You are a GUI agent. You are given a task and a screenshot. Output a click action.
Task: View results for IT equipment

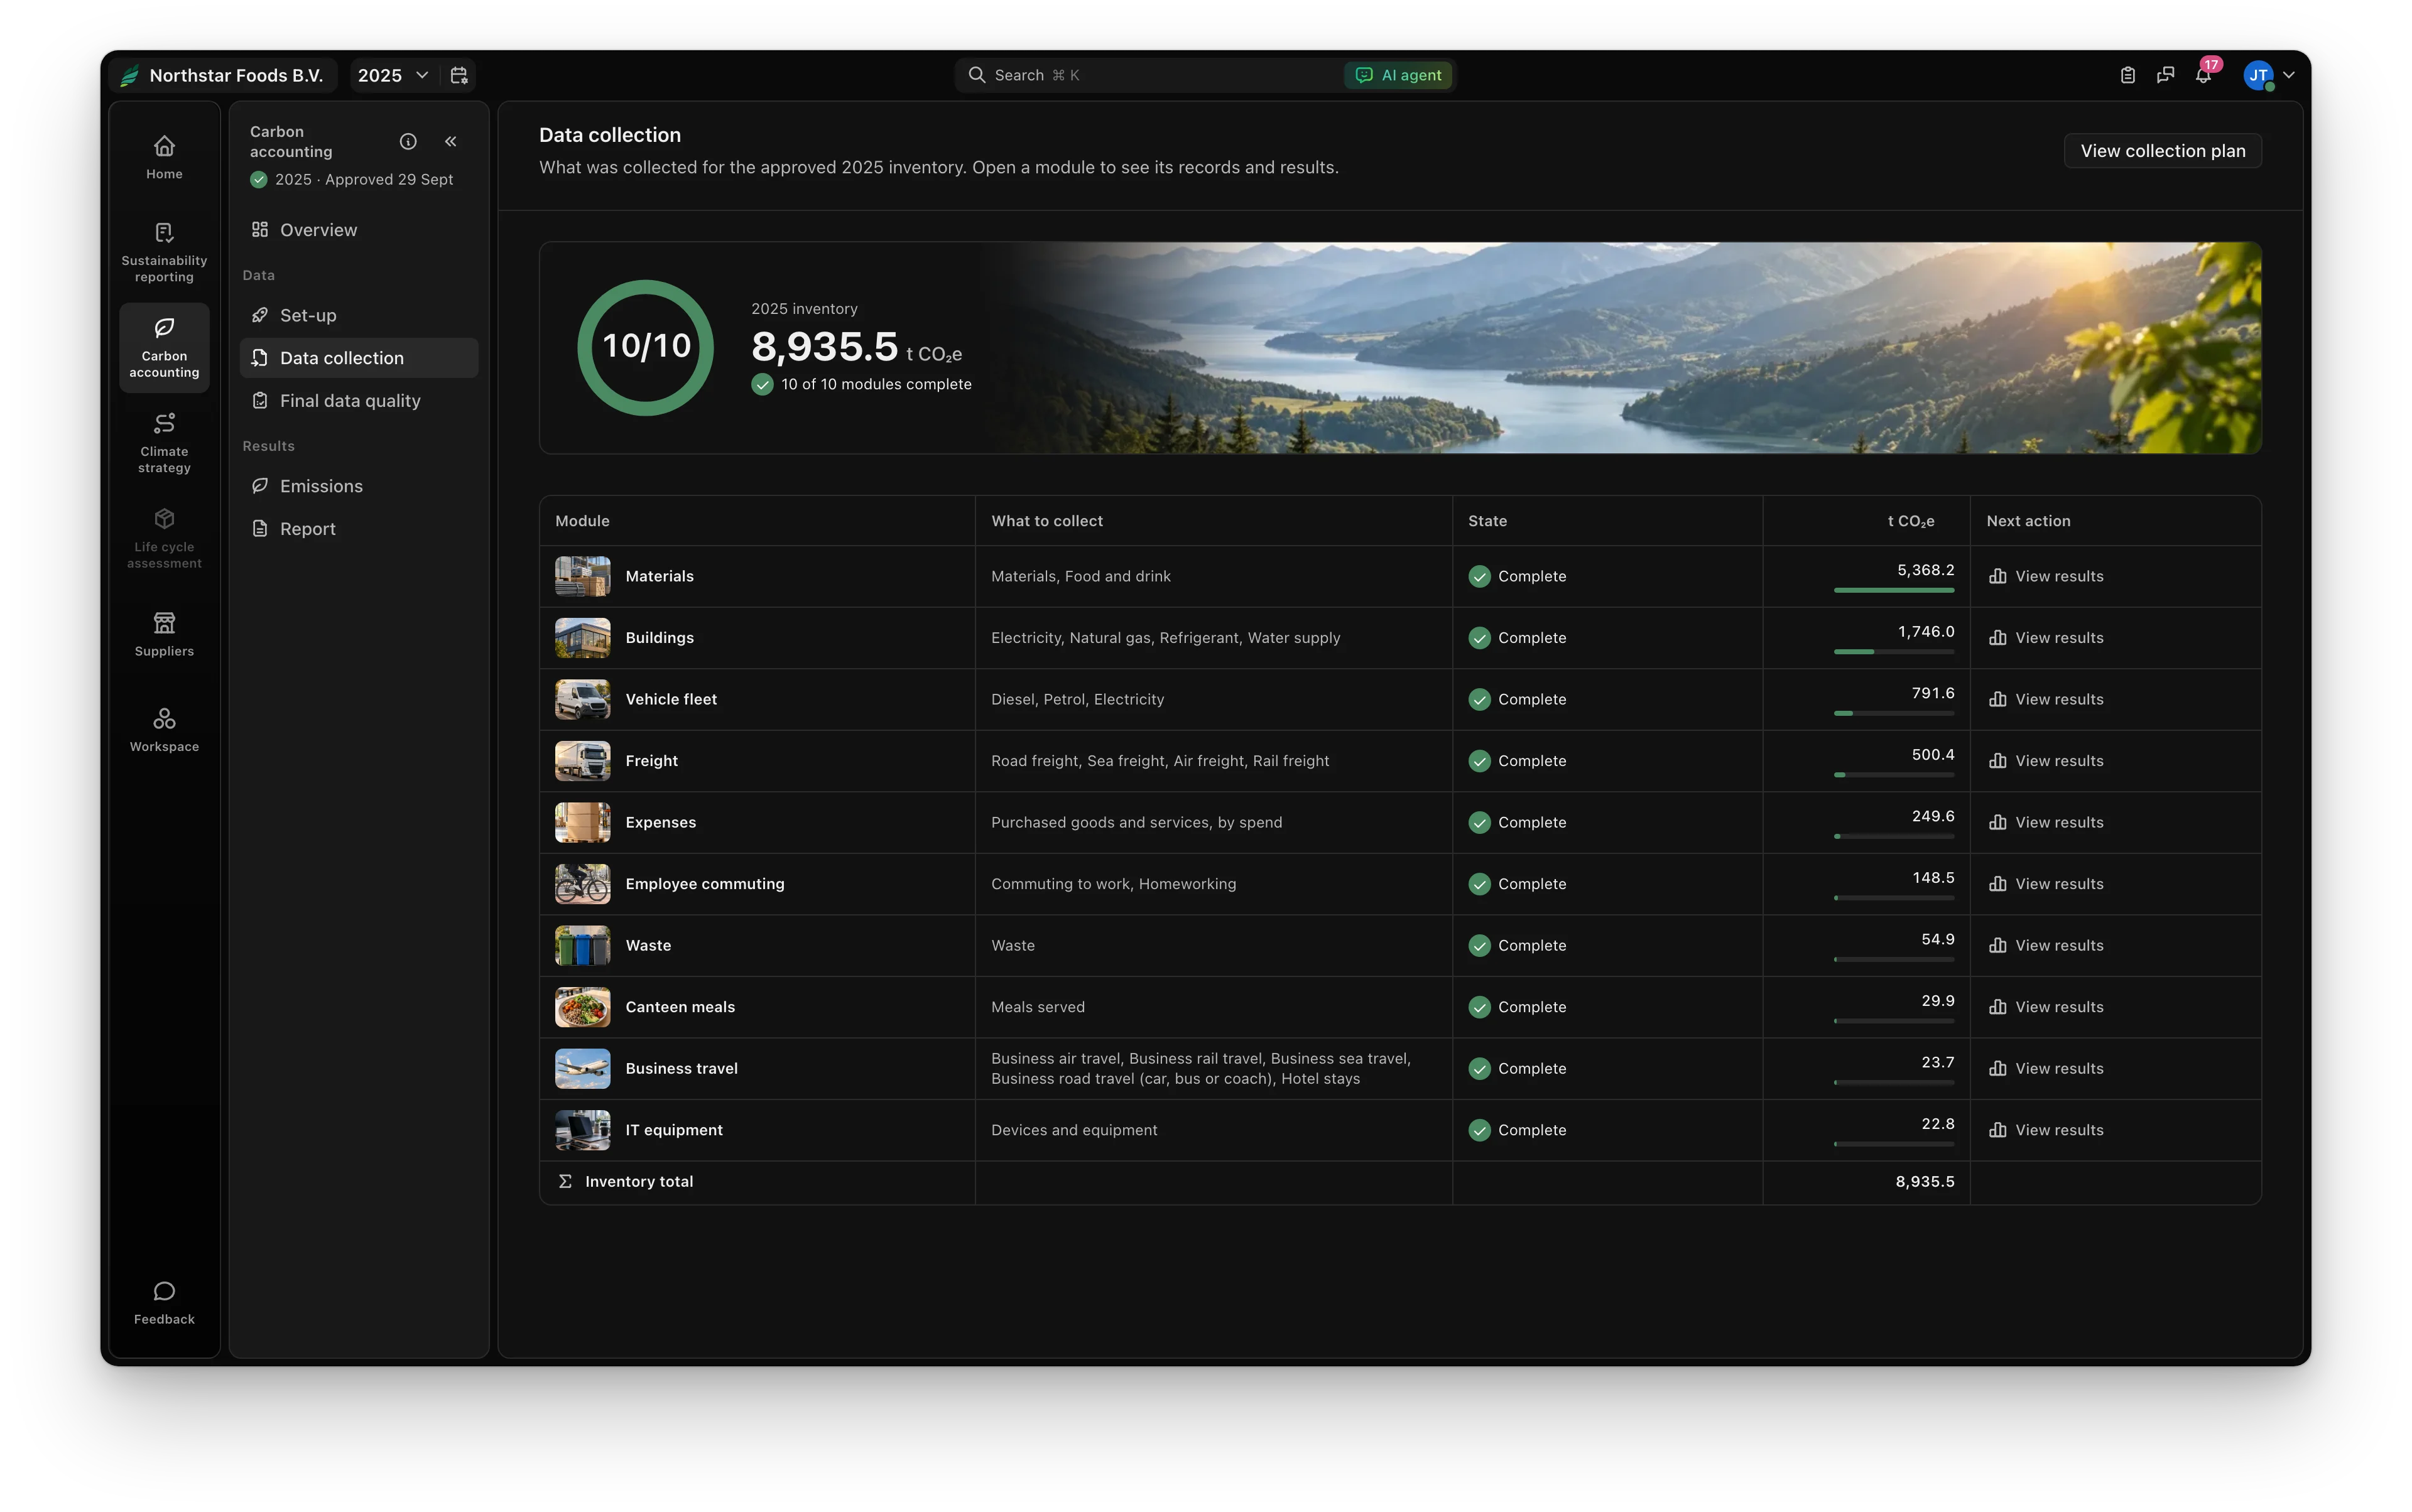(2046, 1130)
